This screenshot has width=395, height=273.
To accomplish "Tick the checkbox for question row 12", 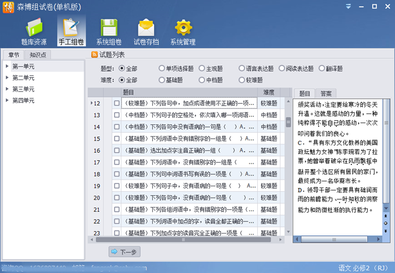I will point(116,104).
